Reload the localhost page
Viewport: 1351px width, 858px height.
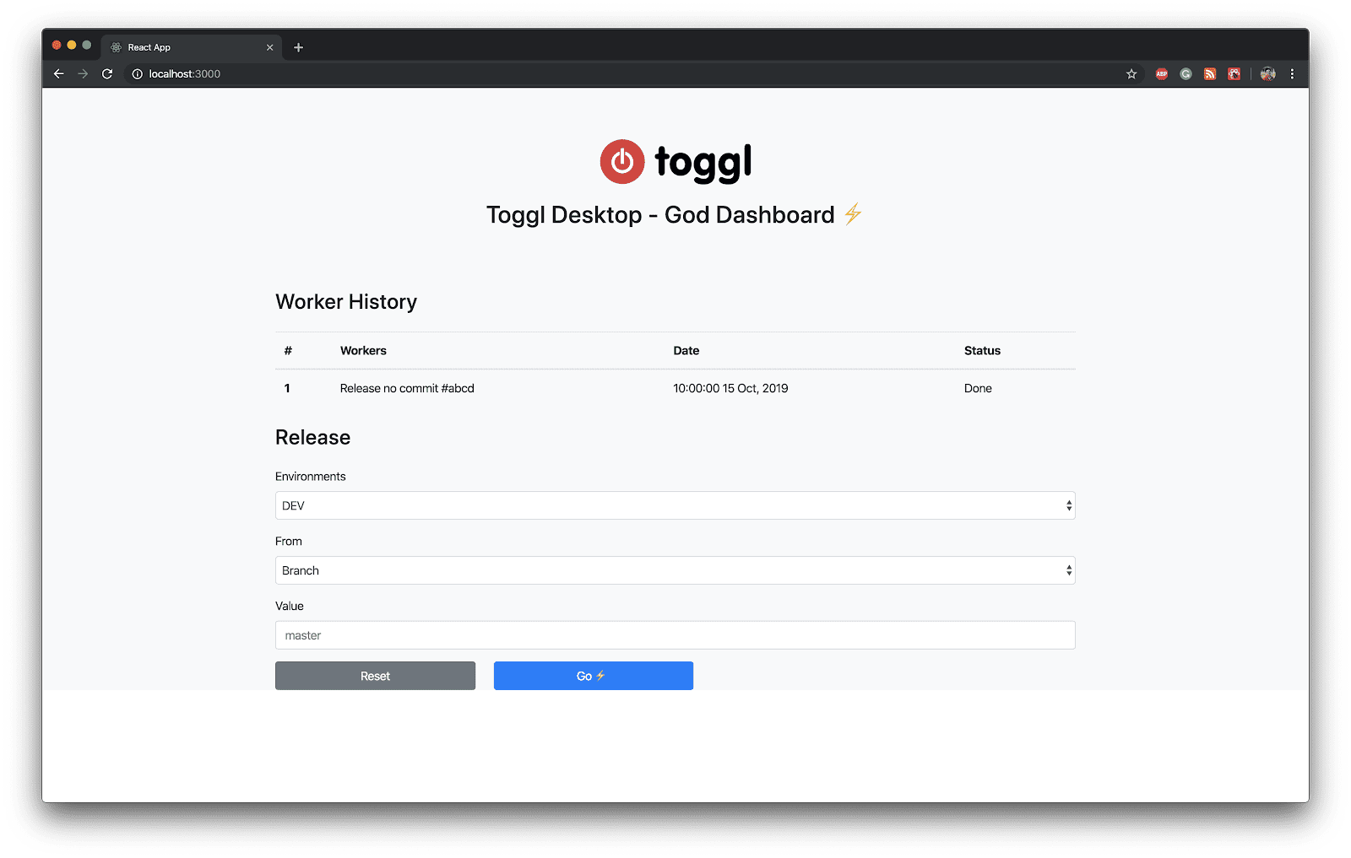tap(107, 74)
